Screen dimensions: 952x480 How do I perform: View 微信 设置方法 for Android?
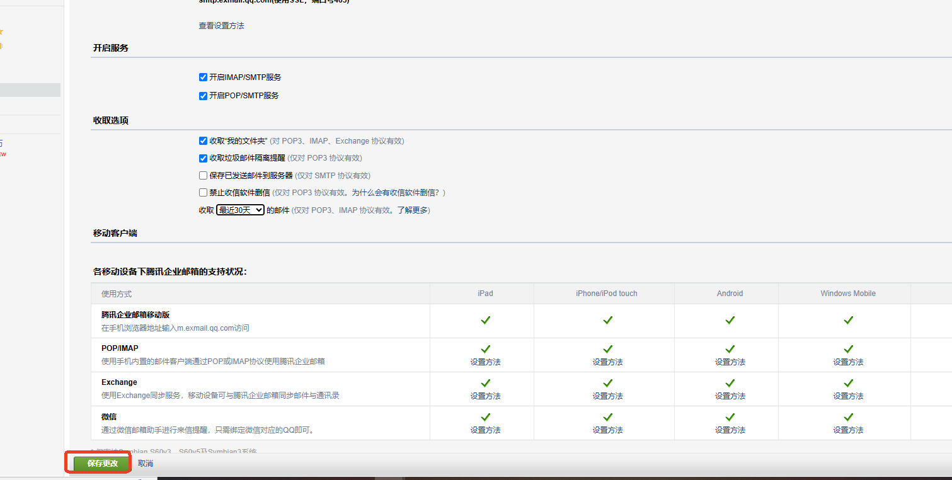coord(730,430)
